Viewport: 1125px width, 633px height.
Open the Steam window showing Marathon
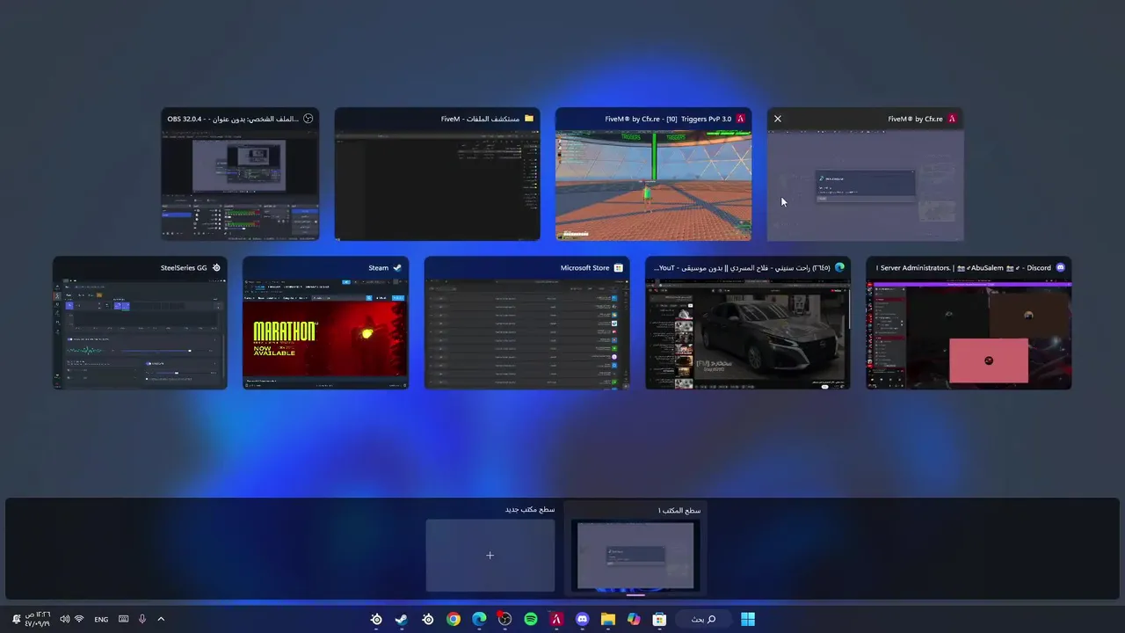[325, 323]
